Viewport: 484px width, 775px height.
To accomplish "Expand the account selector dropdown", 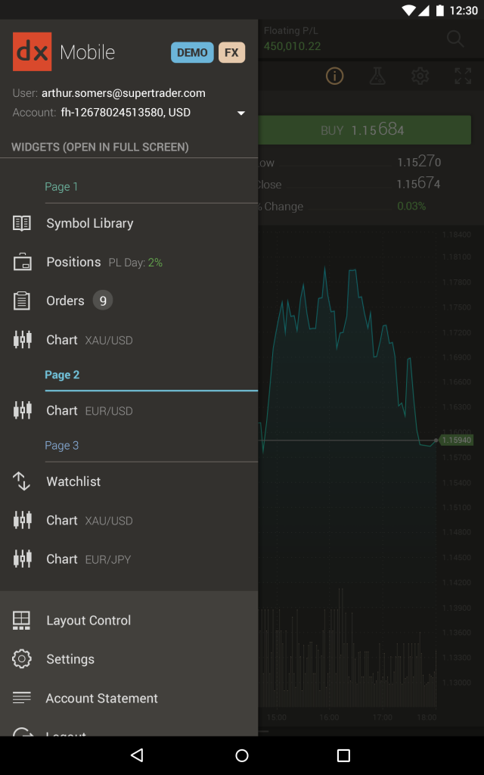I will pyautogui.click(x=240, y=112).
